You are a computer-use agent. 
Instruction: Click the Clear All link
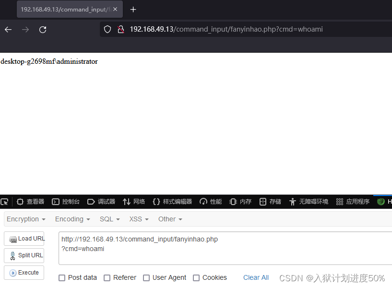[256, 277]
